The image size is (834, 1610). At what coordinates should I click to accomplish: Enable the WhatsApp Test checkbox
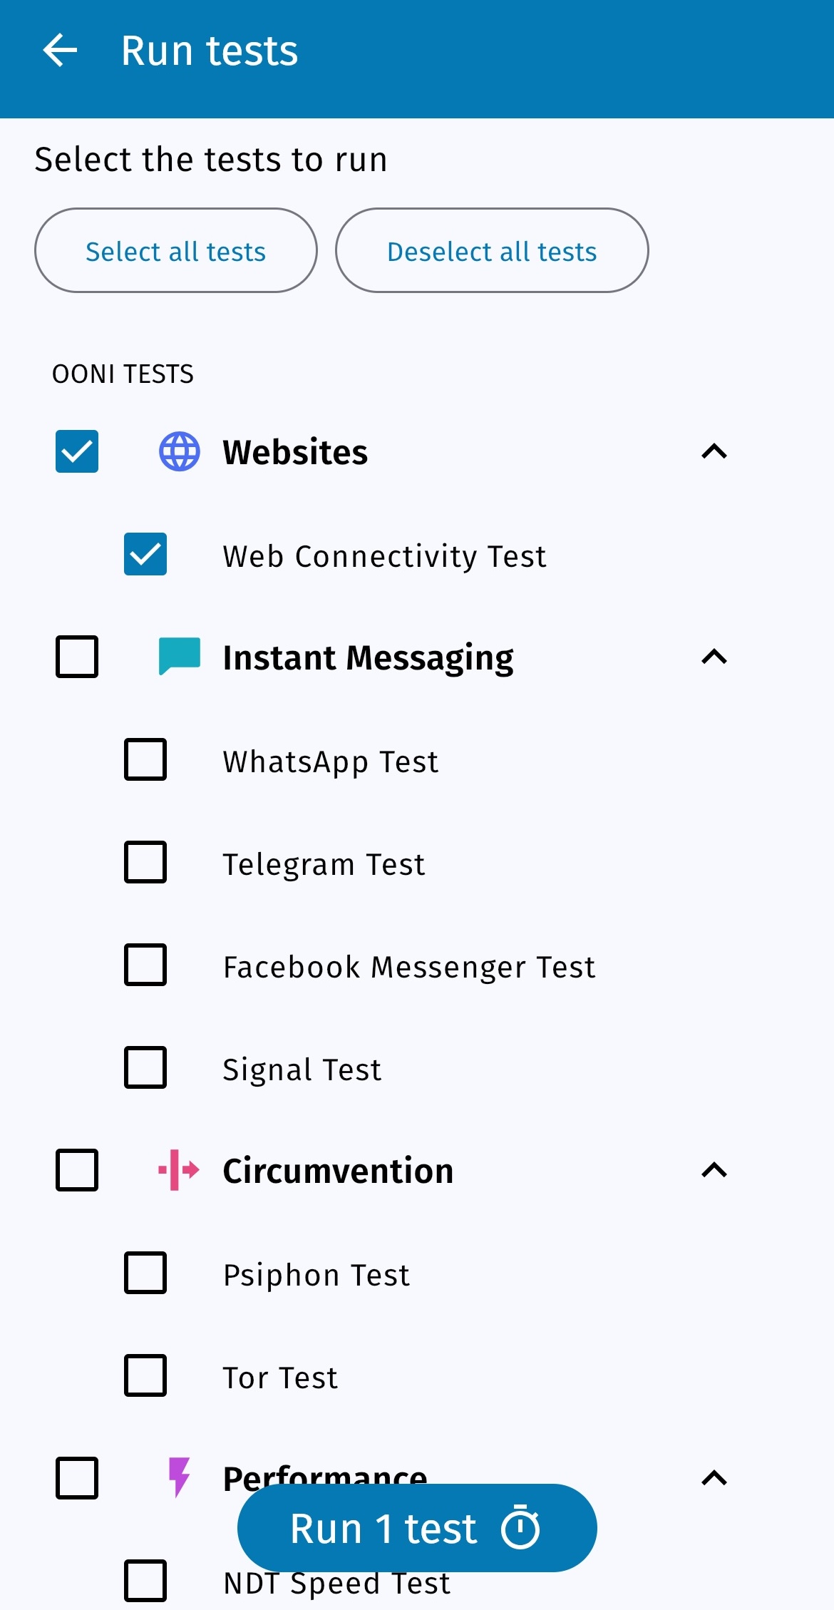pyautogui.click(x=145, y=759)
